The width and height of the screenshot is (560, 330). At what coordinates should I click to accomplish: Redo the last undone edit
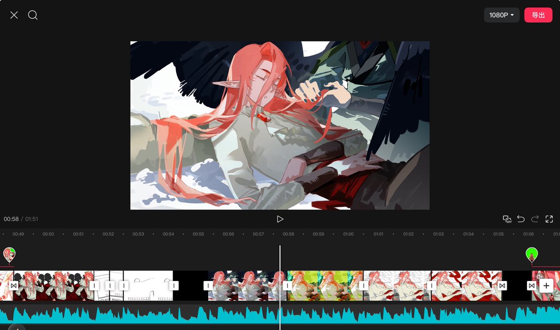[x=535, y=219]
